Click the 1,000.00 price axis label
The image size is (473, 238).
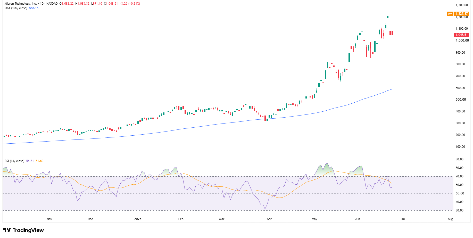pyautogui.click(x=462, y=40)
